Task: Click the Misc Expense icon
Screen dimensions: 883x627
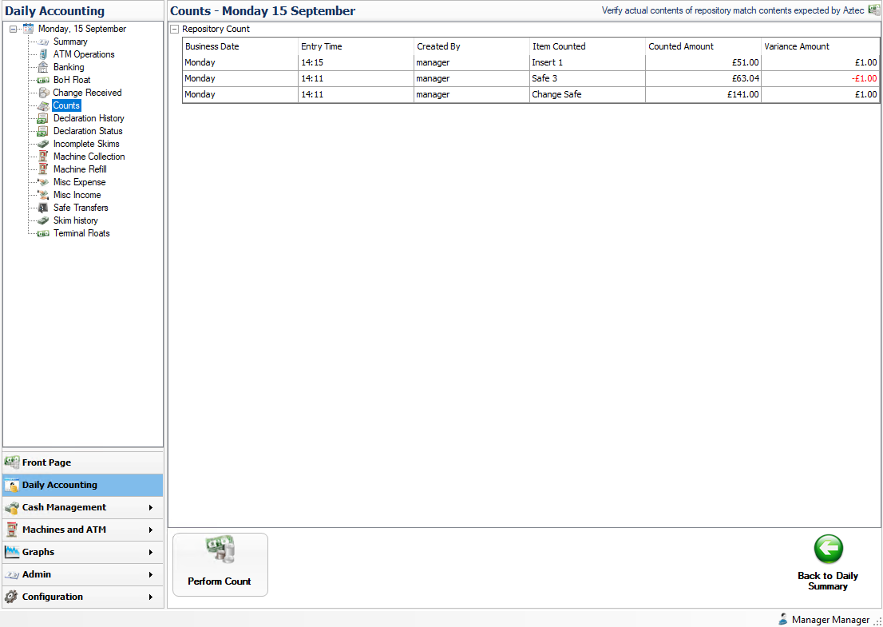Action: (x=44, y=182)
